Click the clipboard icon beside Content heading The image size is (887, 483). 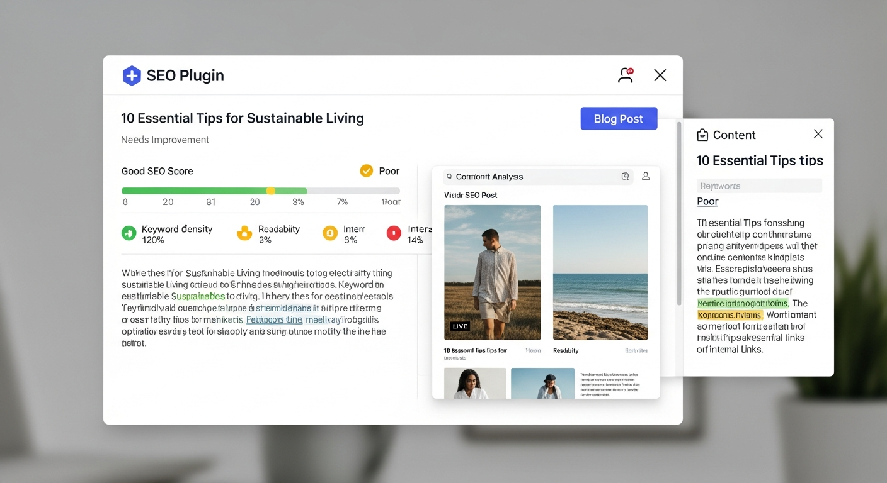coord(701,135)
